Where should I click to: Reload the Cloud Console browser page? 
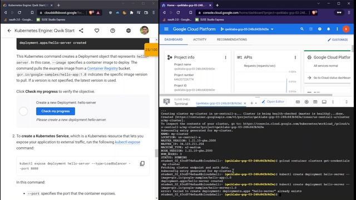pos(178,13)
